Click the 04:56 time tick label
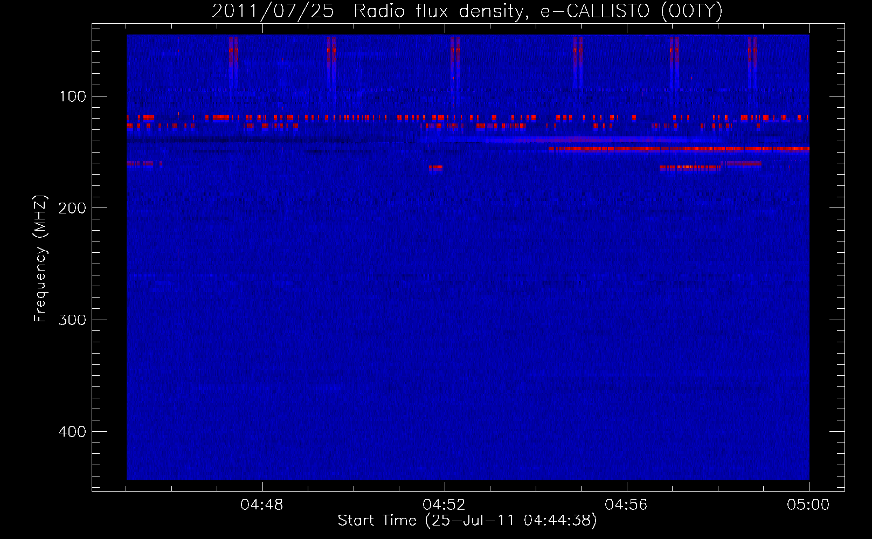Viewport: 872px width, 539px height. (x=626, y=505)
